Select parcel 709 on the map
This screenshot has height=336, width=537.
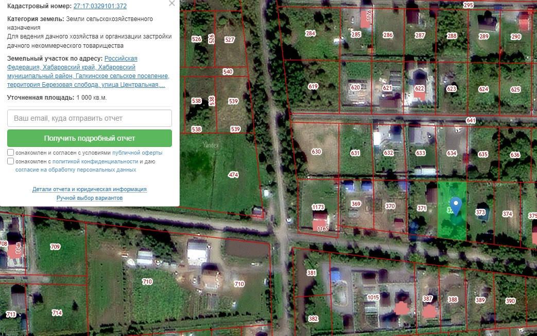click(55, 247)
